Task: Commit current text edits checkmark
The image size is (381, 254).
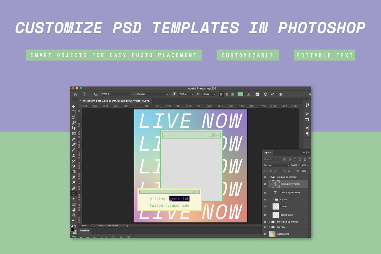Action: tap(272, 94)
